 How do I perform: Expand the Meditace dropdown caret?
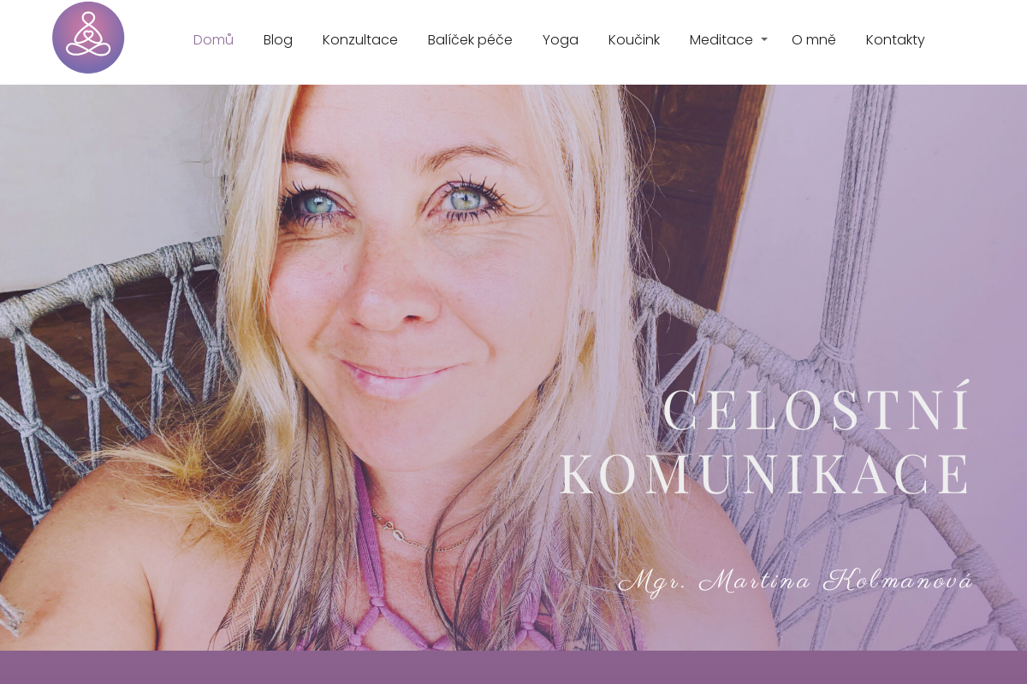764,40
